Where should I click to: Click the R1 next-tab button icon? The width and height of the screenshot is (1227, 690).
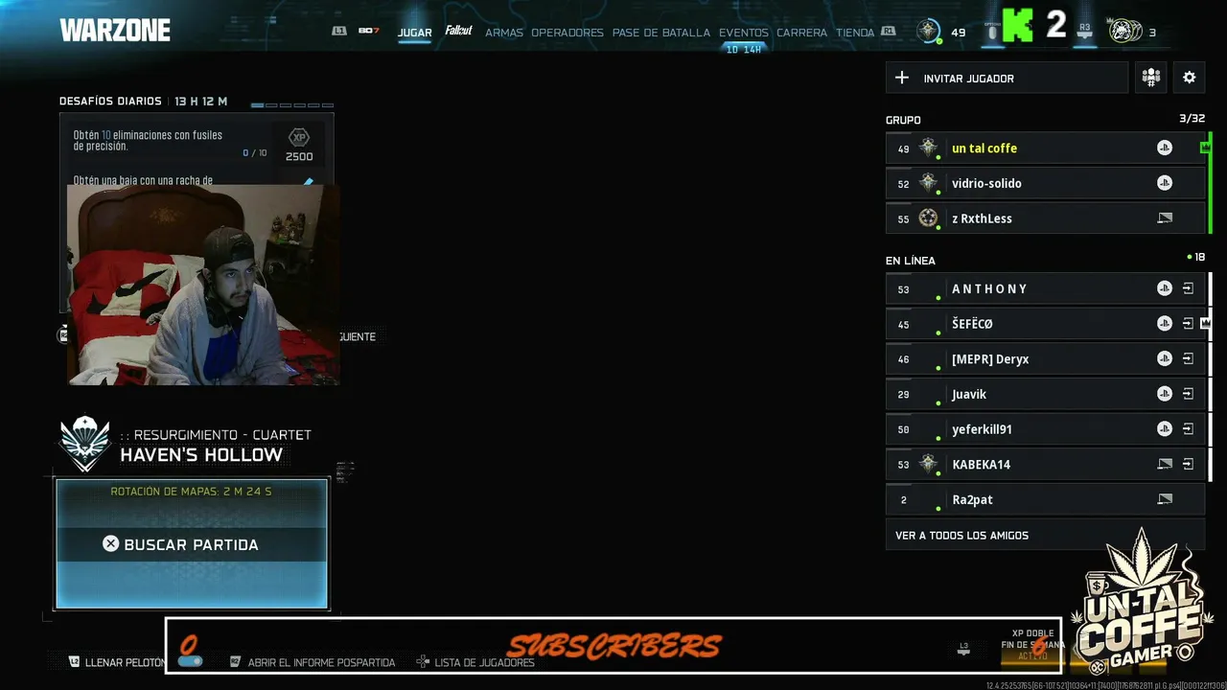click(889, 32)
